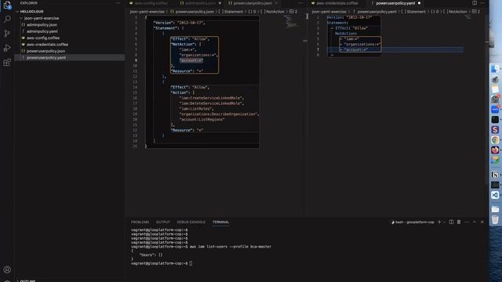The width and height of the screenshot is (502, 282).
Task: Switch to aws-credentials.coffee editor tab
Action: tap(336, 3)
